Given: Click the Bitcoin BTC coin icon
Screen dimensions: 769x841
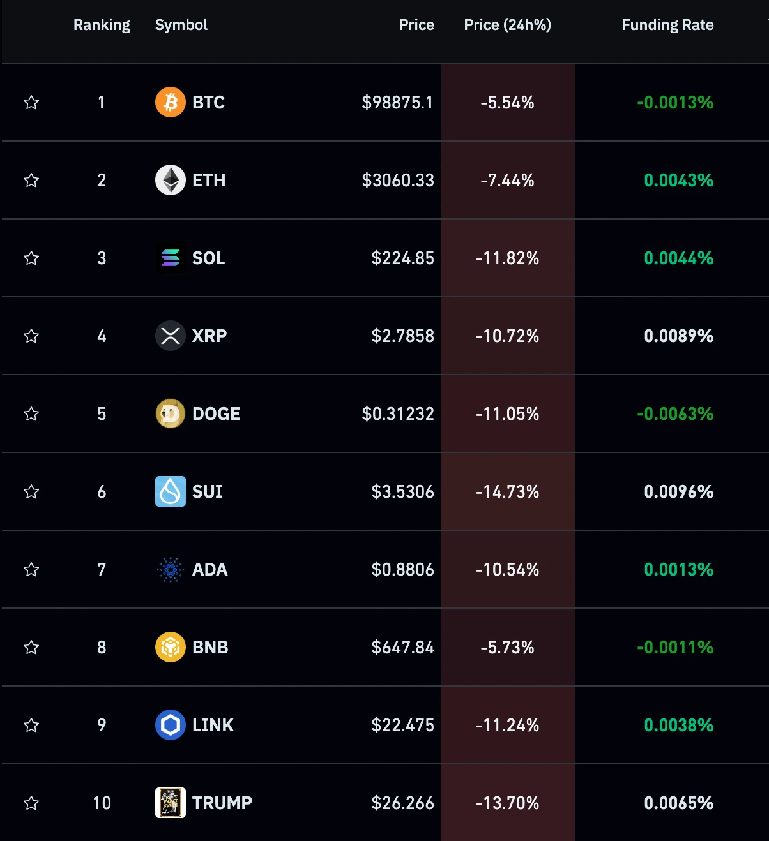Looking at the screenshot, I should (x=171, y=102).
